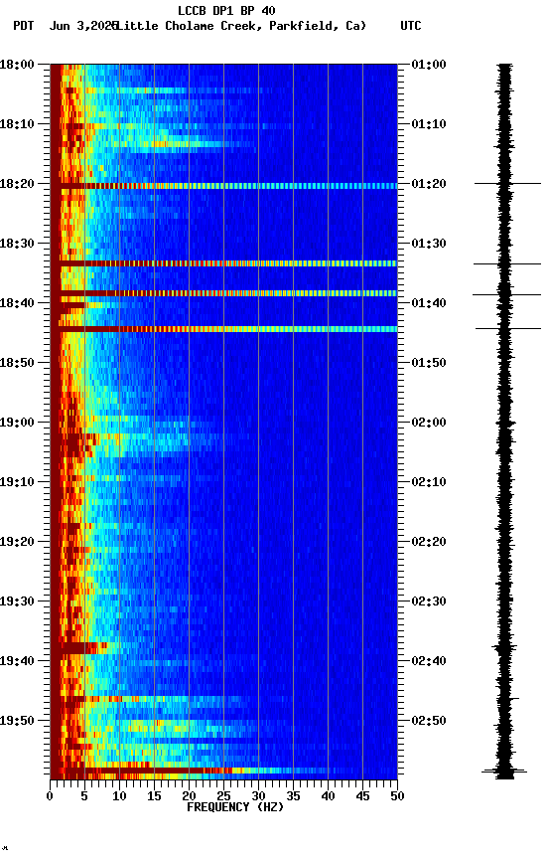Click the 19:00 PDT time label
548x859 pixels.
point(17,423)
